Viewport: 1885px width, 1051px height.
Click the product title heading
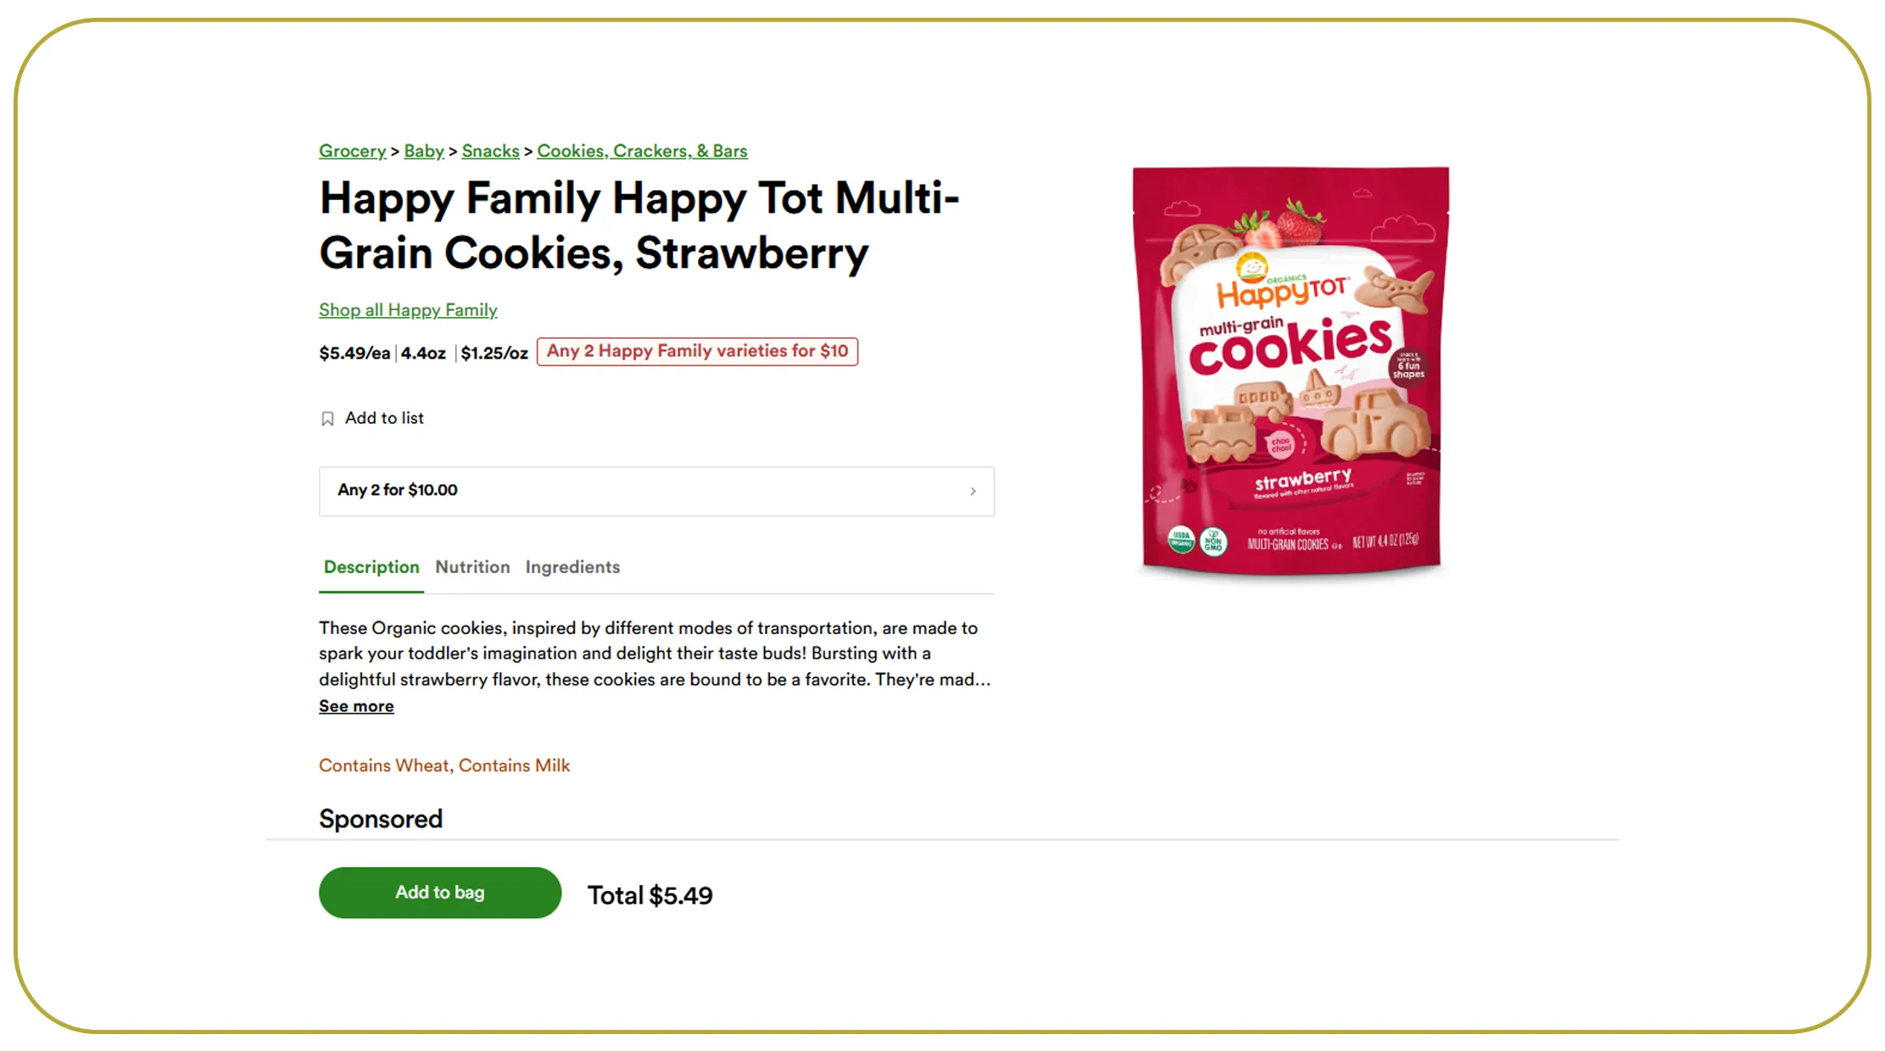[639, 225]
